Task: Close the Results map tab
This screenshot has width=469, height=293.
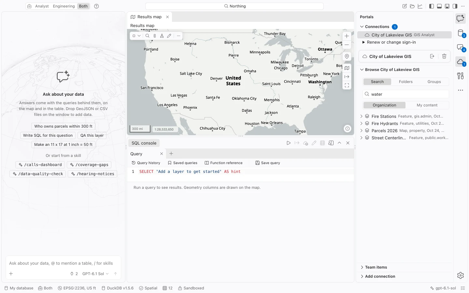Action: coord(167,17)
